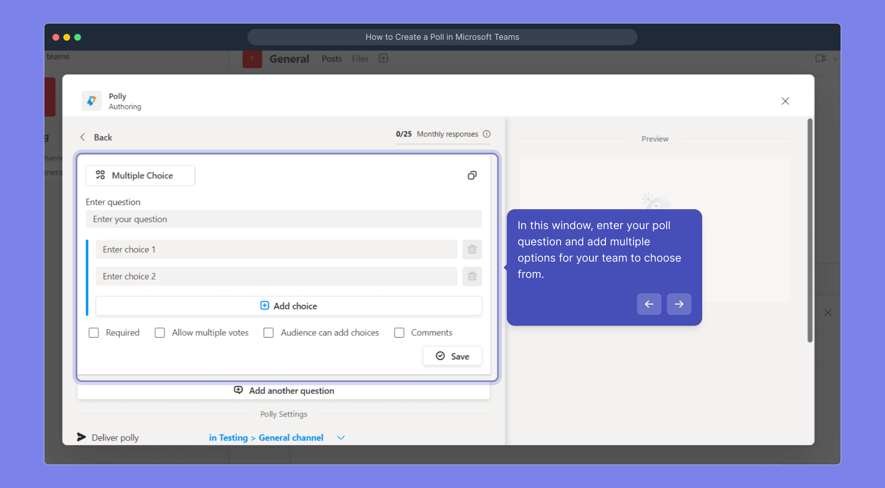Duplicate the question using the copy icon

pyautogui.click(x=472, y=175)
